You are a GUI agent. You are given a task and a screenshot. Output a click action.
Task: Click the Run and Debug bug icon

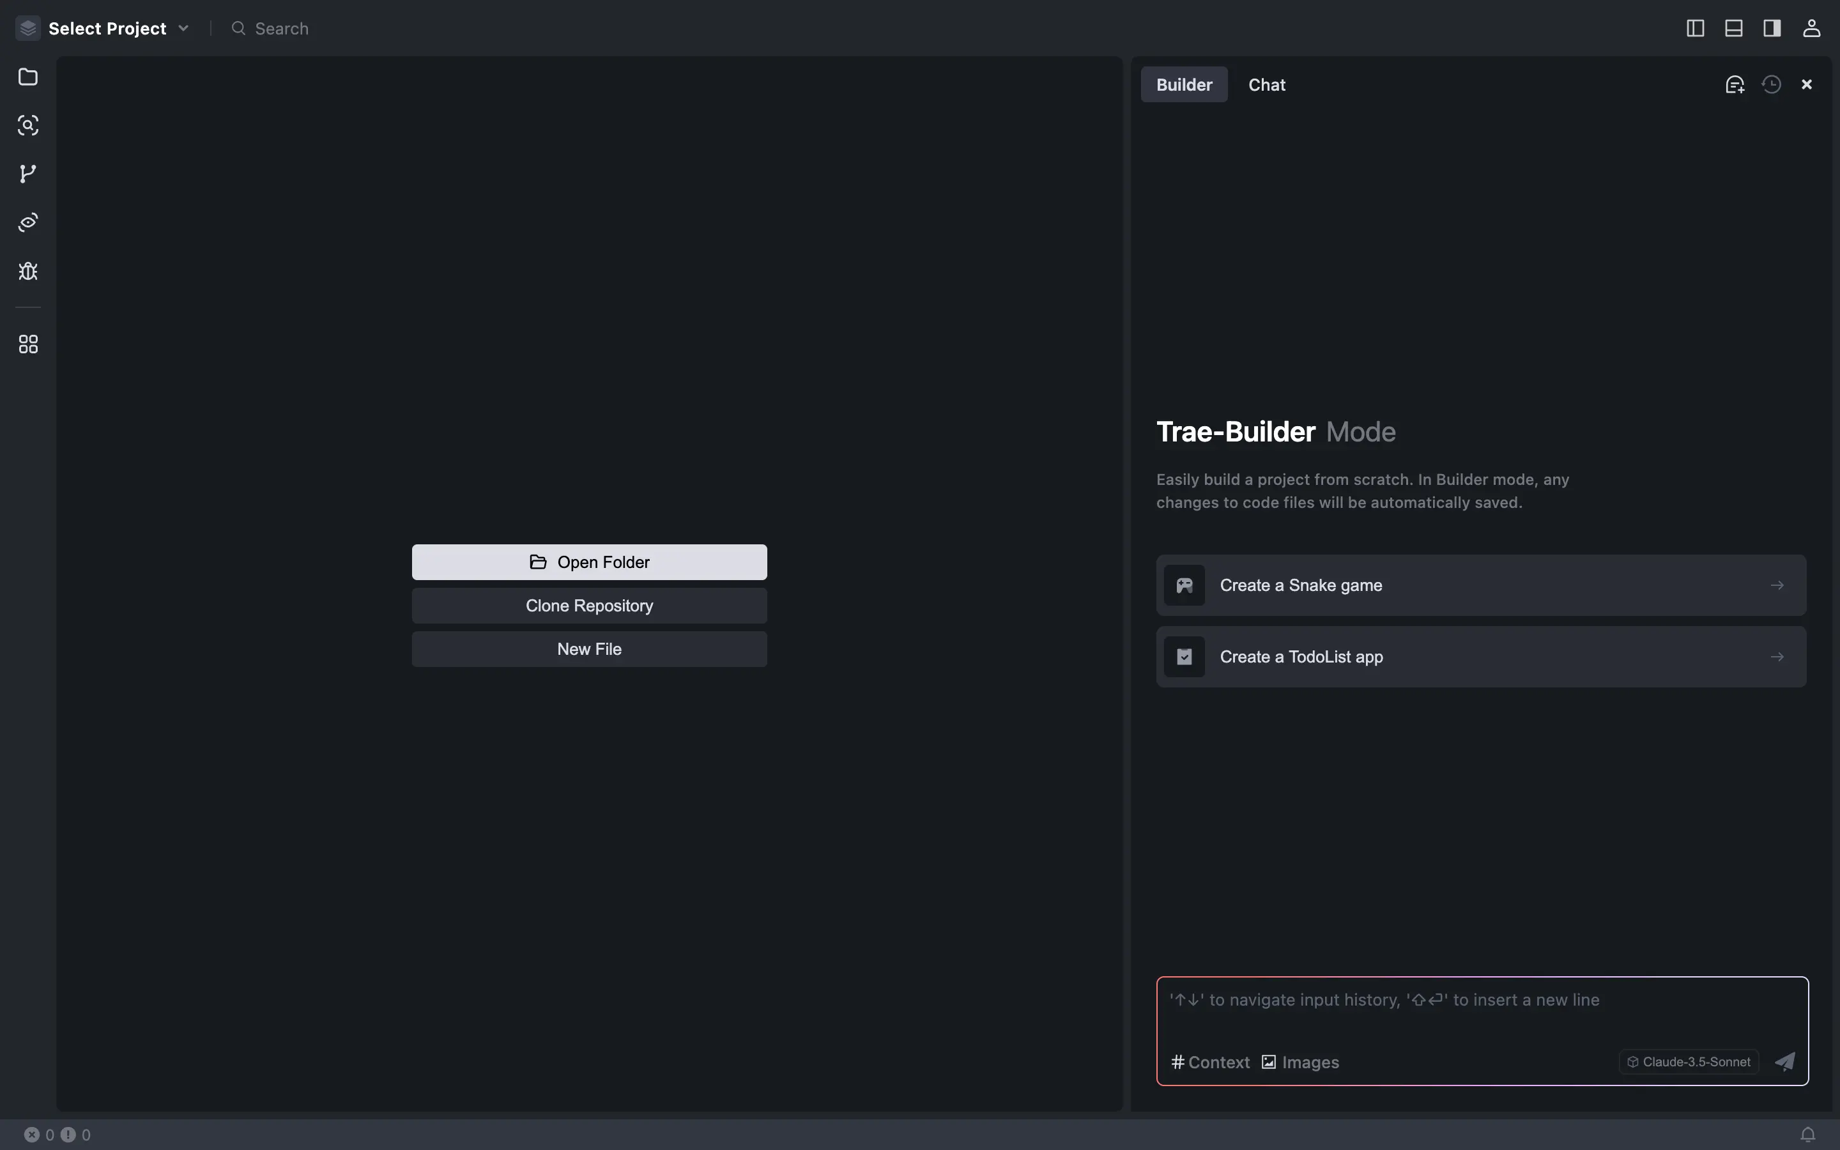tap(28, 272)
